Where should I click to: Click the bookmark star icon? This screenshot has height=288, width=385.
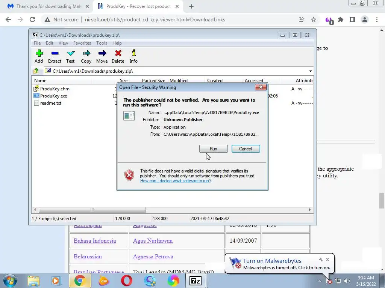pos(314,19)
